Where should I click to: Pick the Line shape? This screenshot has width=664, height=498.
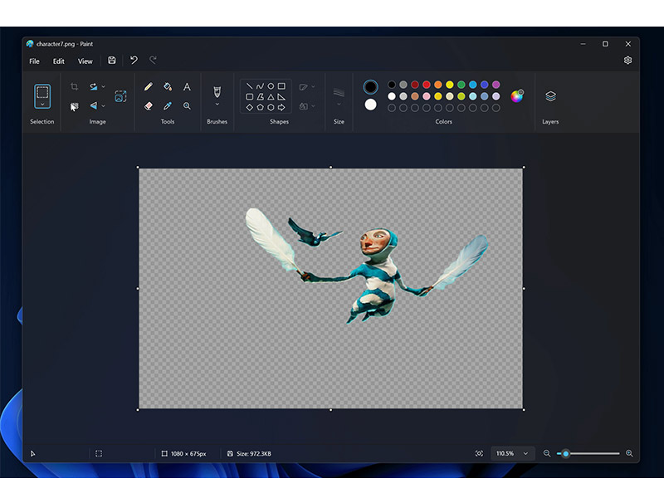(250, 86)
